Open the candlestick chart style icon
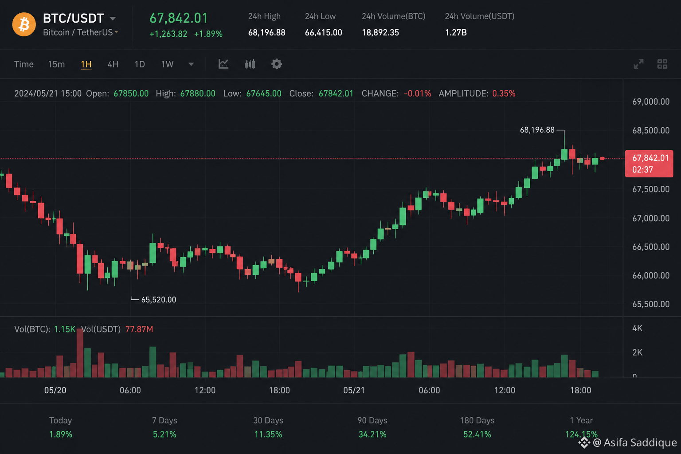The height and width of the screenshot is (454, 681). 250,64
